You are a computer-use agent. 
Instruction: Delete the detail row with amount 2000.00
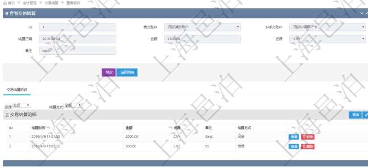[x=308, y=137]
